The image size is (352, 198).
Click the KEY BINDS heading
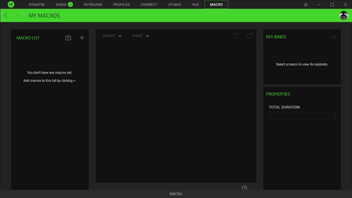click(x=276, y=37)
